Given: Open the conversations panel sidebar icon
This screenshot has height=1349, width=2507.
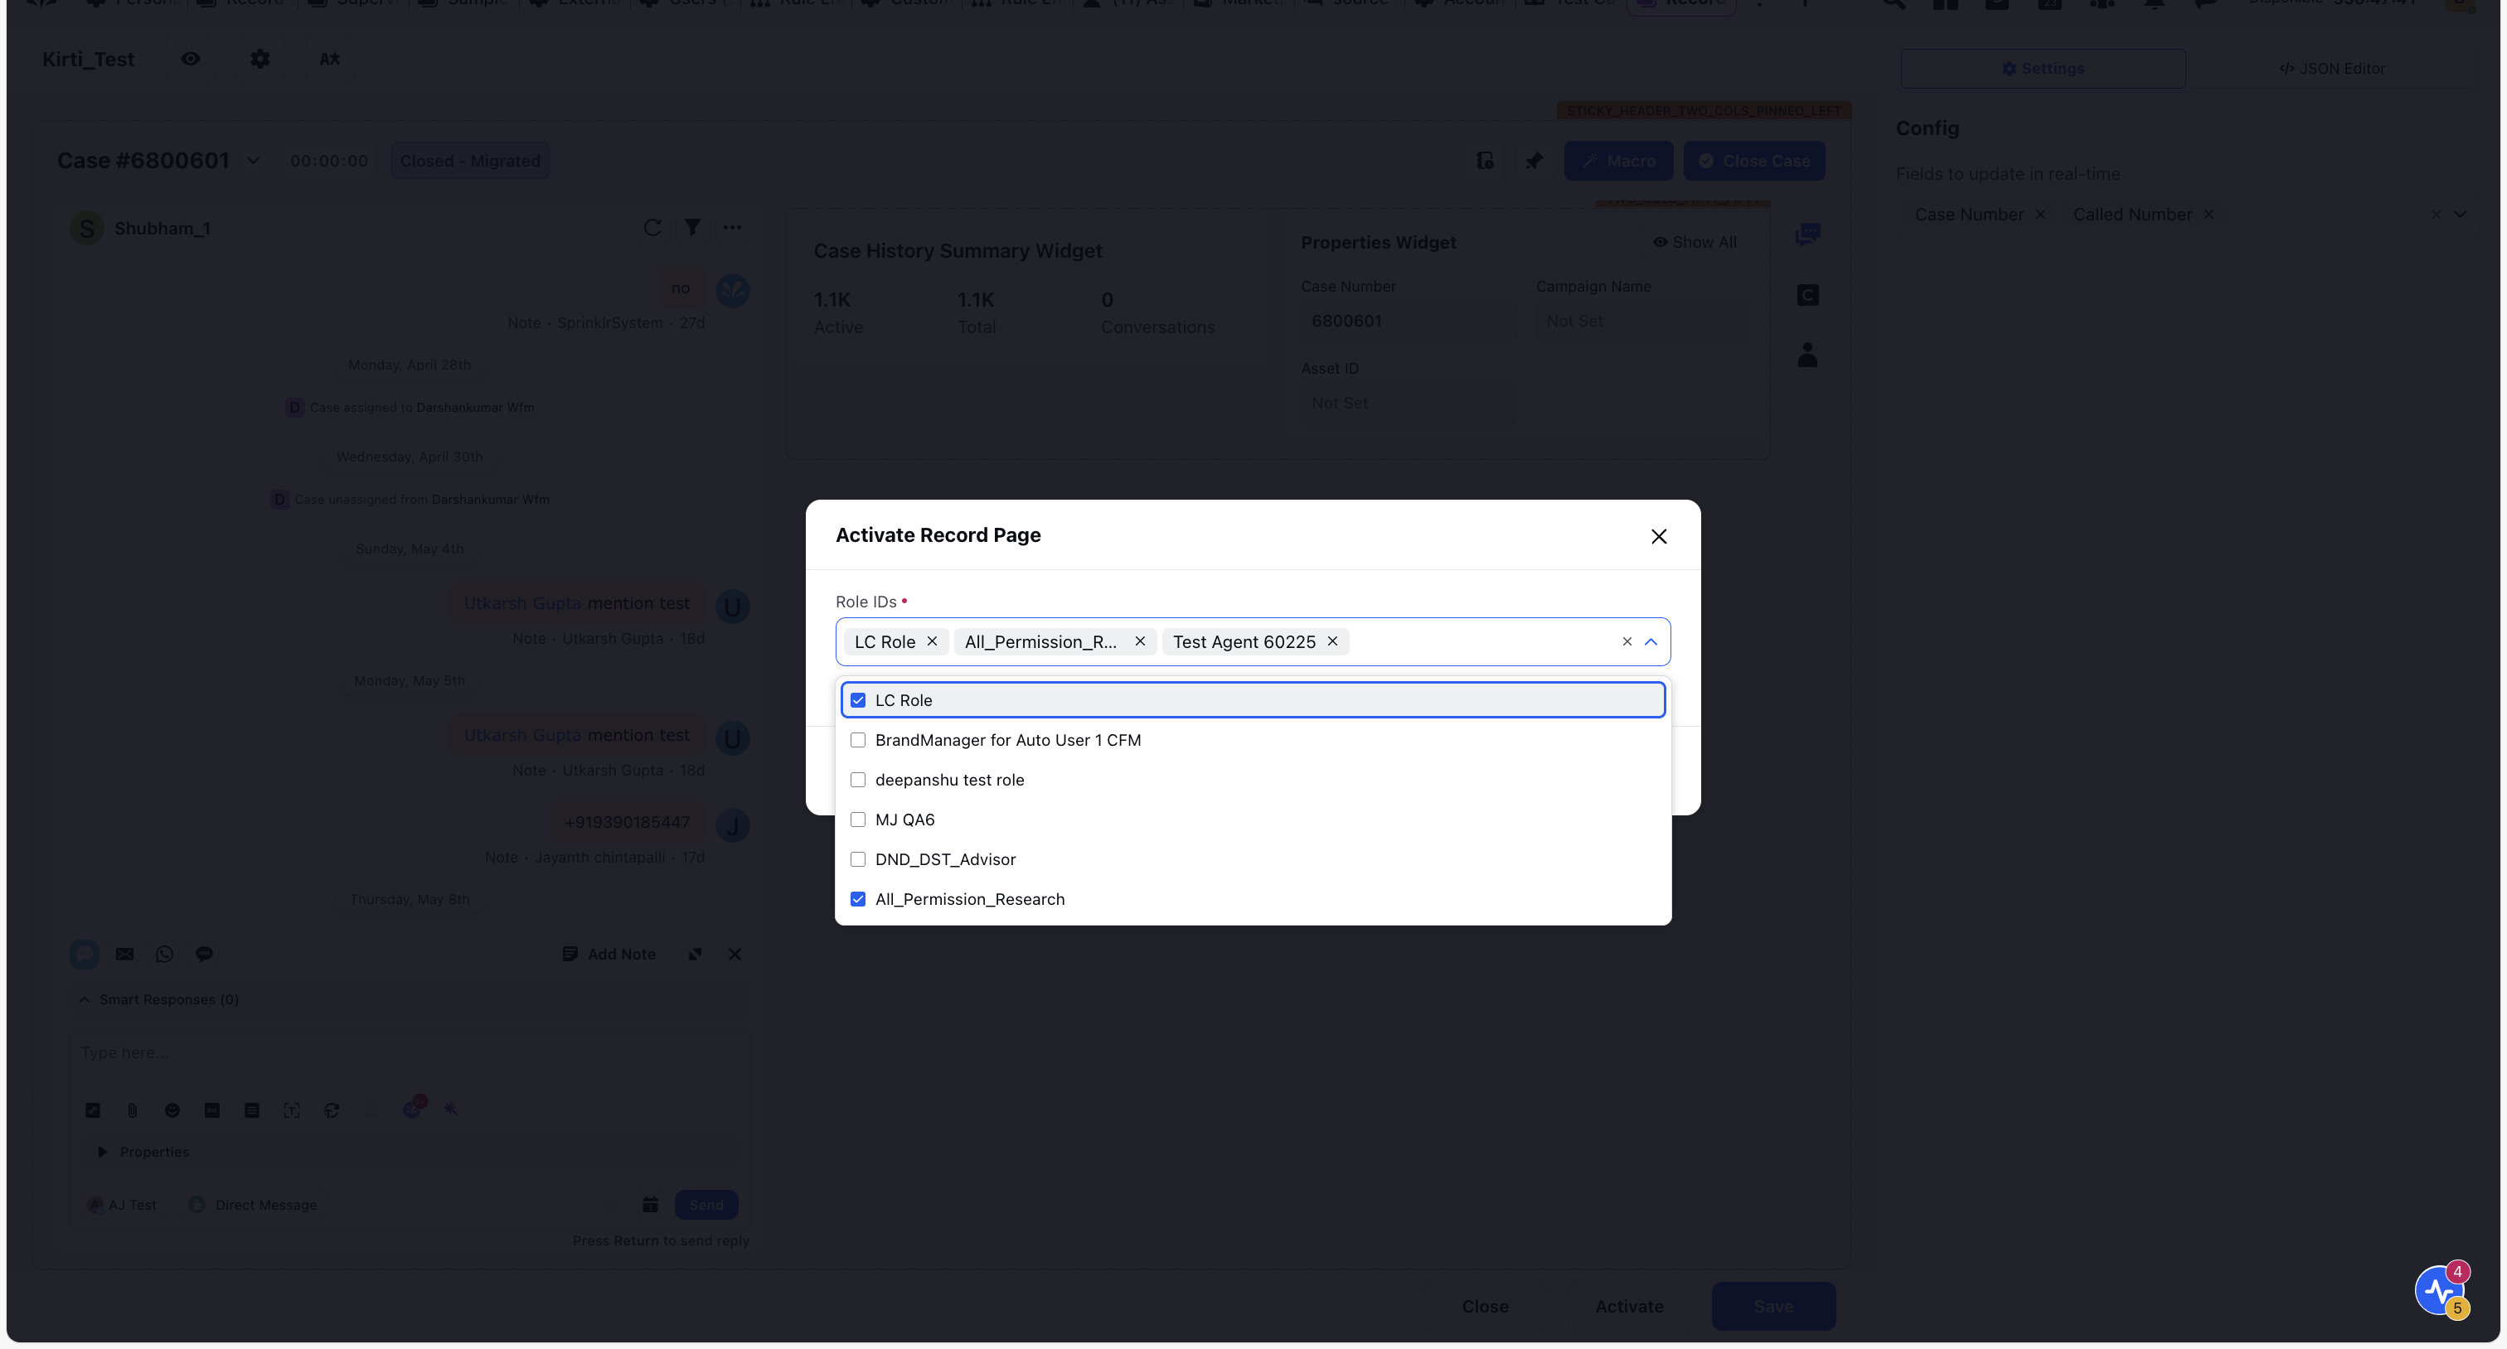Looking at the screenshot, I should tap(1807, 235).
